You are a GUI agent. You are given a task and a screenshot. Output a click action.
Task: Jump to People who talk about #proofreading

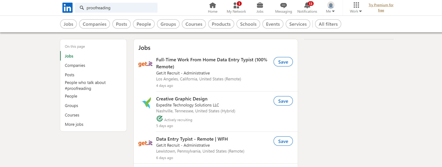pyautogui.click(x=85, y=86)
